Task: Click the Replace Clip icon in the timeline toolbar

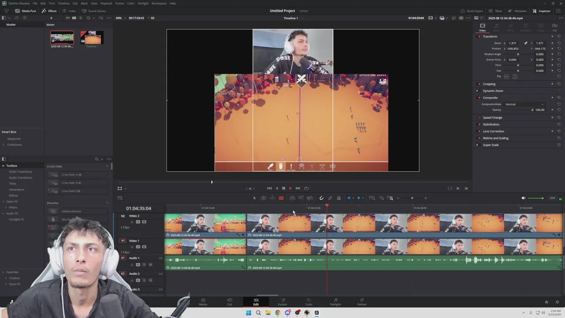Action: pyautogui.click(x=310, y=198)
